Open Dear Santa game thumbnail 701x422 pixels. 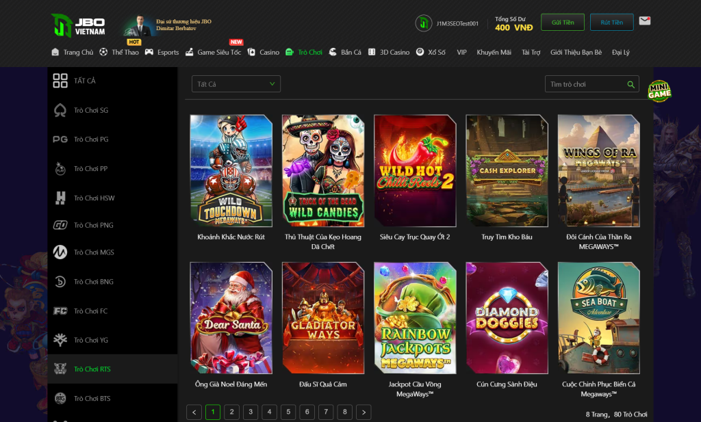231,318
